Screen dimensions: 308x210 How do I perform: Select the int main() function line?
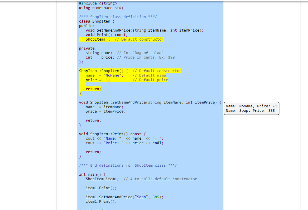90,174
